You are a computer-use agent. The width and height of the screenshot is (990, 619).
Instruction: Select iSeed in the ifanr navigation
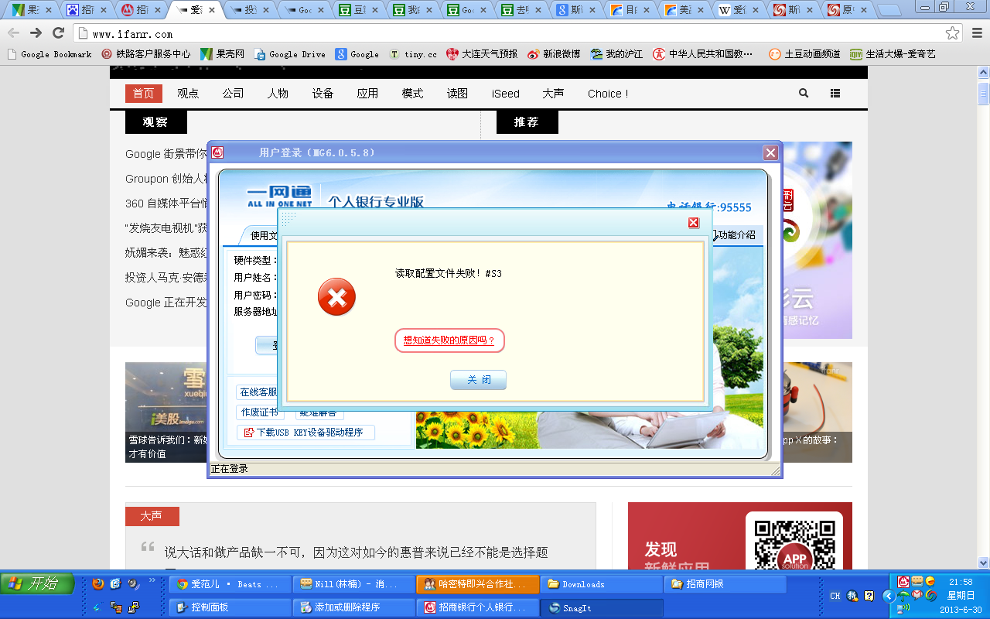click(x=506, y=94)
